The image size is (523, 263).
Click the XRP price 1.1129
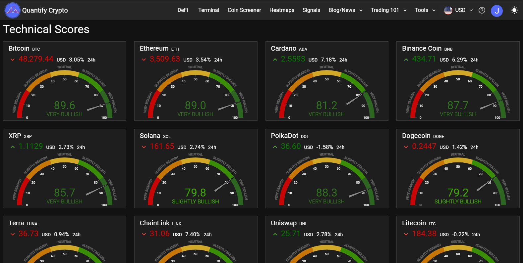click(x=30, y=146)
